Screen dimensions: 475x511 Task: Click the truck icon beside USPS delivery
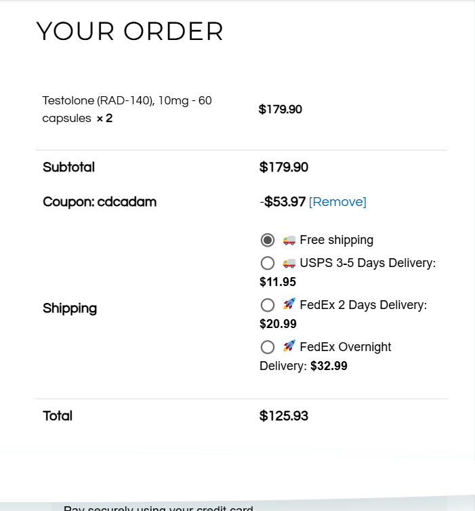coord(289,263)
